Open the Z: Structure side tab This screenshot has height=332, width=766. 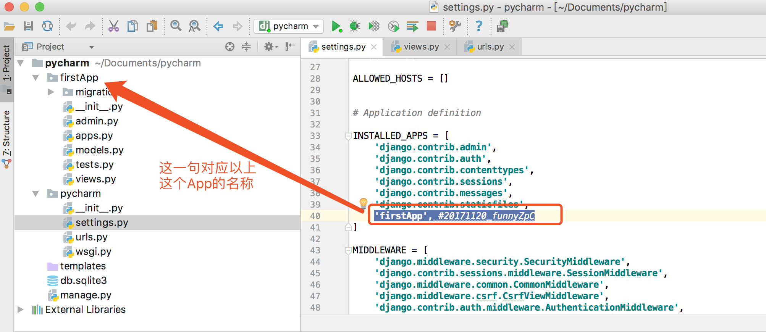click(x=7, y=139)
